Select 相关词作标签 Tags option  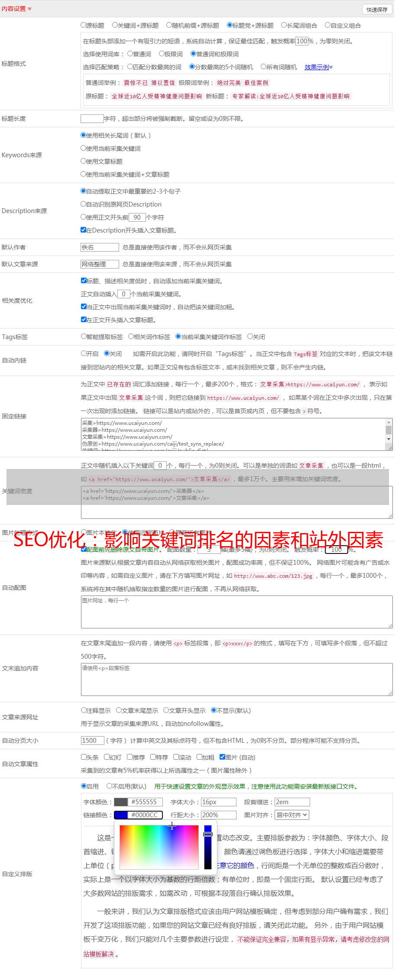131,337
